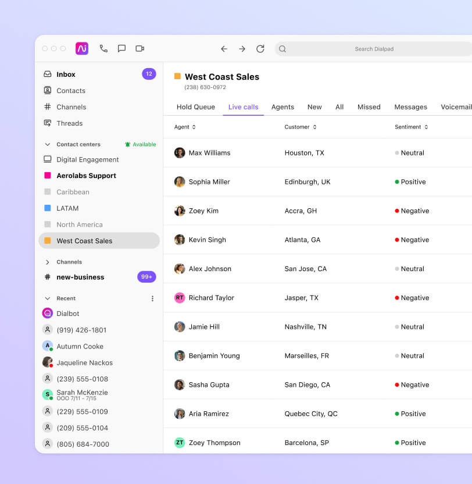
Task: Switch to the Hold Queue tab
Action: coord(195,107)
